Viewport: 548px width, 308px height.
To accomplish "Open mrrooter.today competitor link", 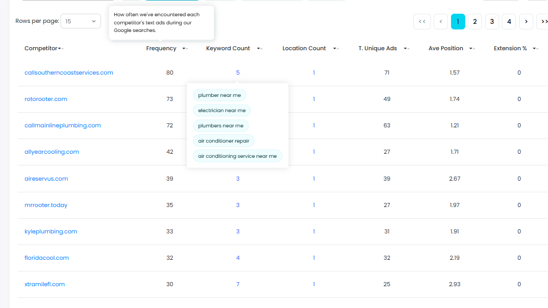I will point(46,205).
